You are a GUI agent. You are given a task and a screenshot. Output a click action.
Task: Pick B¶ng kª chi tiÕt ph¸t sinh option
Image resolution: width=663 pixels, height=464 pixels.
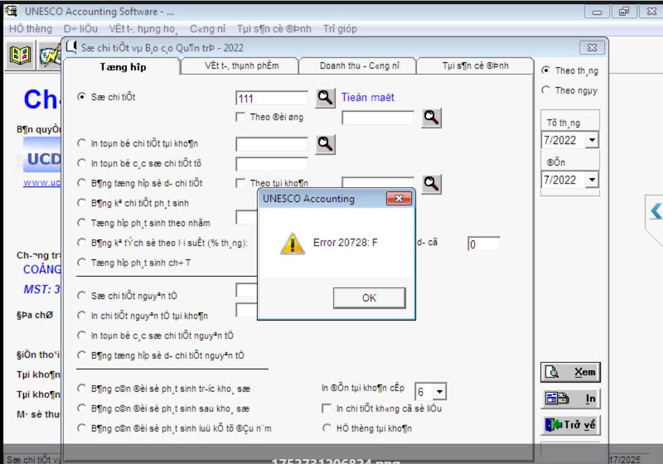(81, 203)
